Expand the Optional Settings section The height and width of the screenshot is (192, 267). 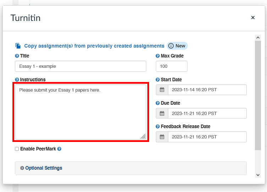(x=131, y=168)
